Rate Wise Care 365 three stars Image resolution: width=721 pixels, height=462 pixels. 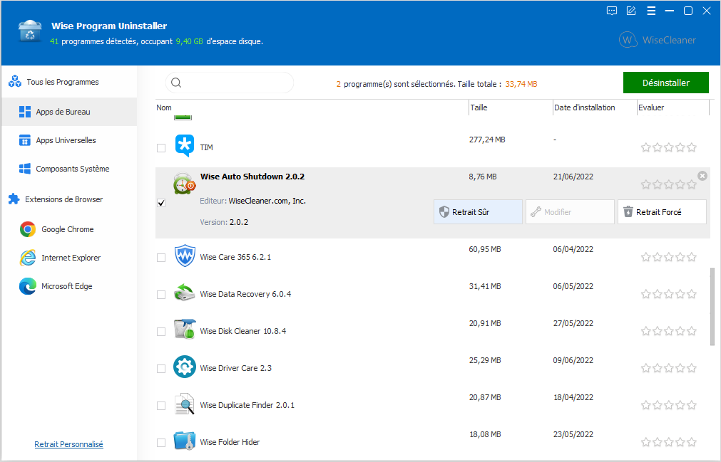pyautogui.click(x=668, y=257)
